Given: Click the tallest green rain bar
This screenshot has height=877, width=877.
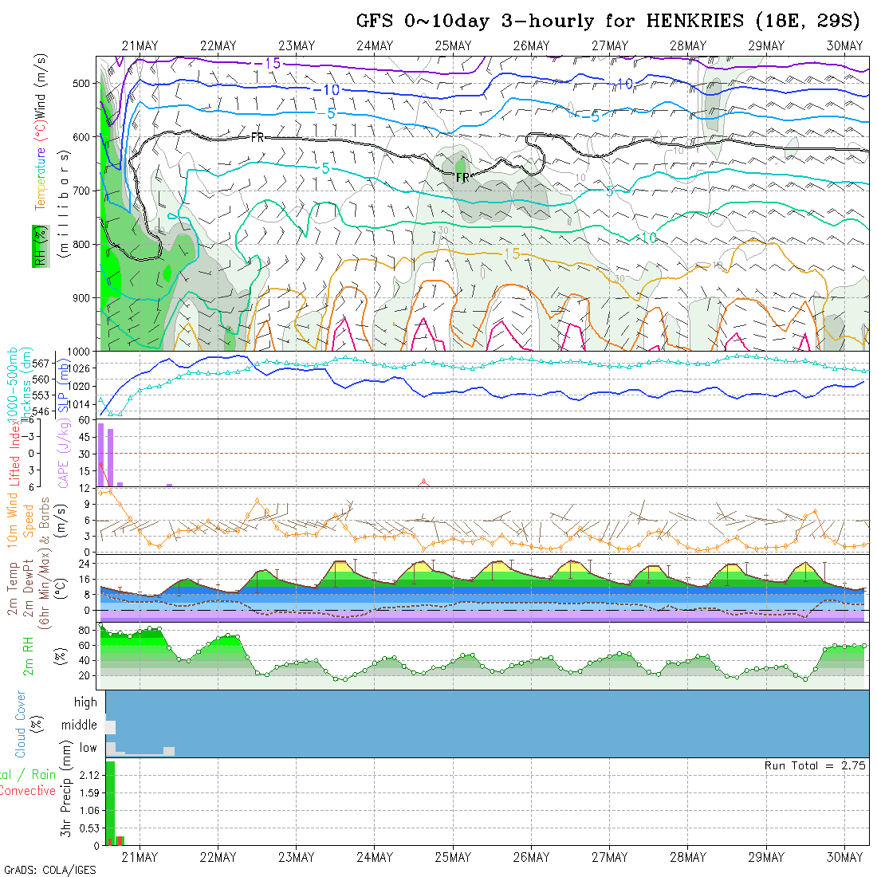Looking at the screenshot, I should pos(110,803).
